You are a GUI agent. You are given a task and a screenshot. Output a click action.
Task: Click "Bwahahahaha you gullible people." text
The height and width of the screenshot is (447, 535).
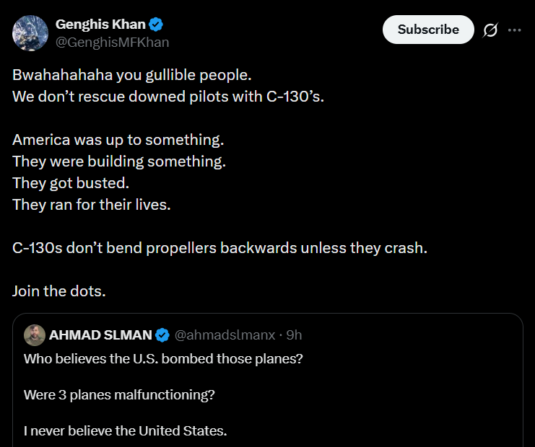[131, 75]
